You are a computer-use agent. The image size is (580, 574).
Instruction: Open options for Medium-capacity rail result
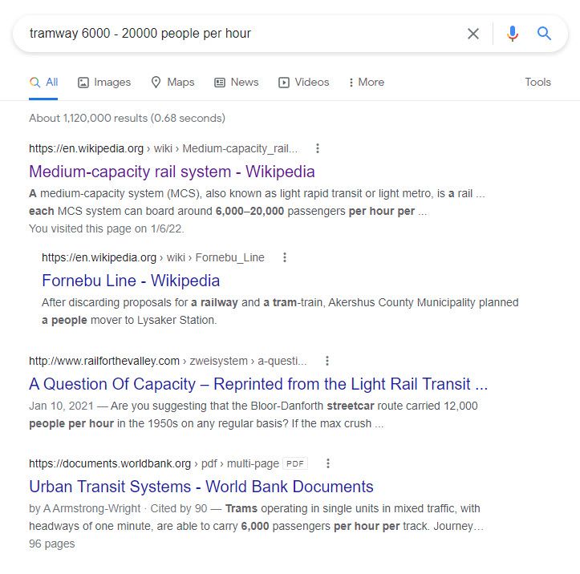[318, 148]
